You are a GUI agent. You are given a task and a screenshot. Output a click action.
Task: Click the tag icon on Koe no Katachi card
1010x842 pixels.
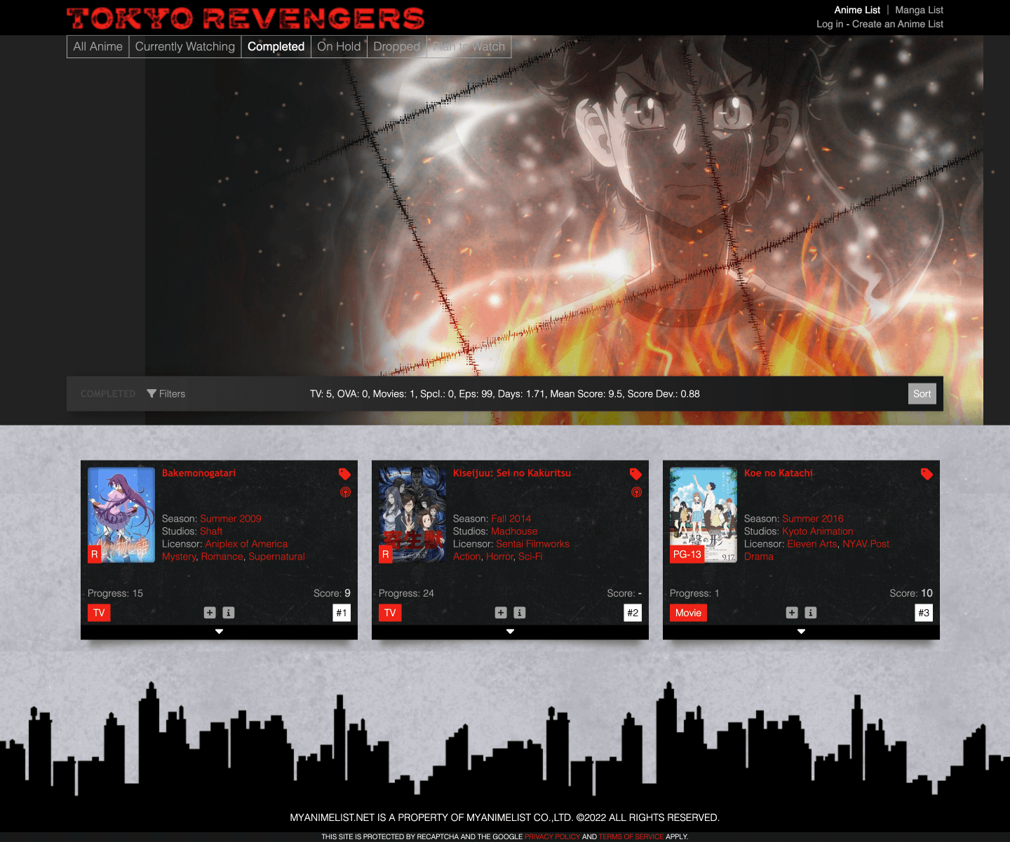(x=927, y=474)
